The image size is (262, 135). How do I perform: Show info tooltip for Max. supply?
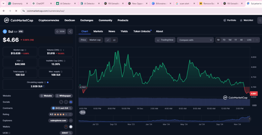click(x=61, y=71)
